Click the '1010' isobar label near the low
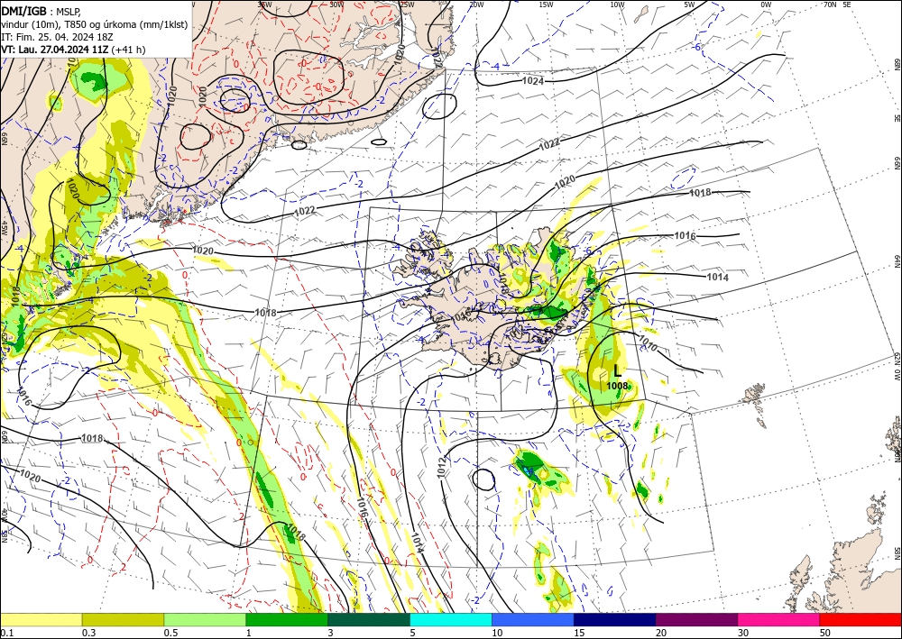The height and width of the screenshot is (639, 902). (648, 343)
